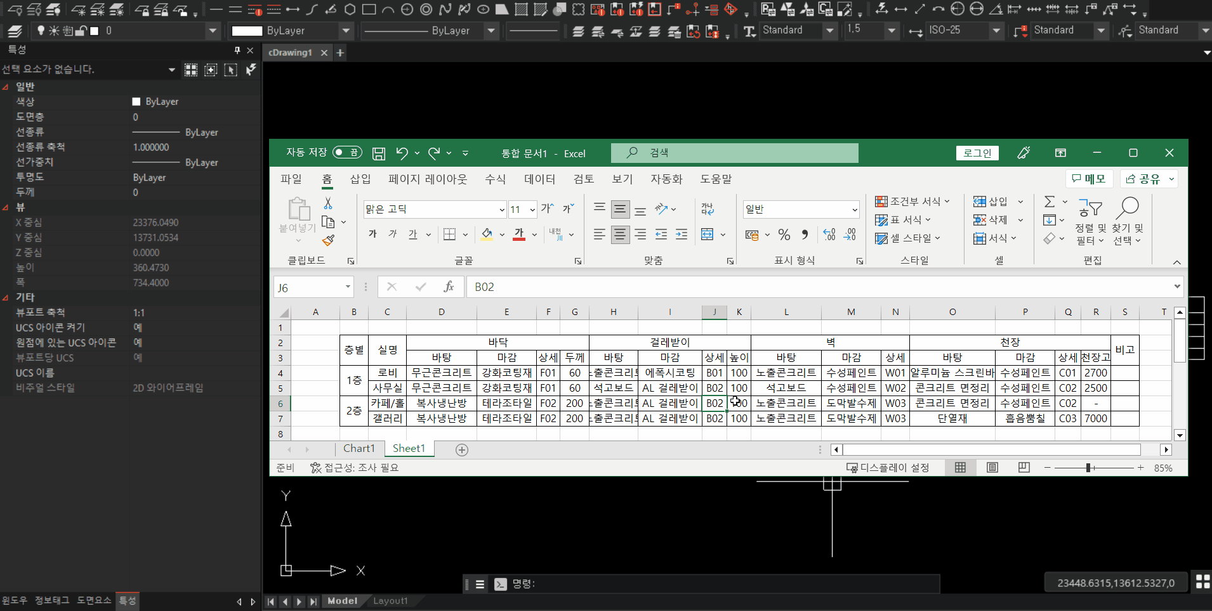The width and height of the screenshot is (1212, 611).
Task: Apply percent style format
Action: pyautogui.click(x=784, y=235)
